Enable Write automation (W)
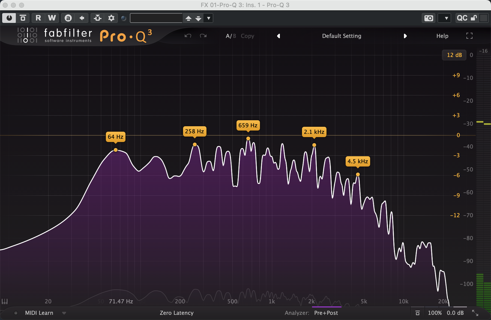The width and height of the screenshot is (491, 320). pos(52,18)
